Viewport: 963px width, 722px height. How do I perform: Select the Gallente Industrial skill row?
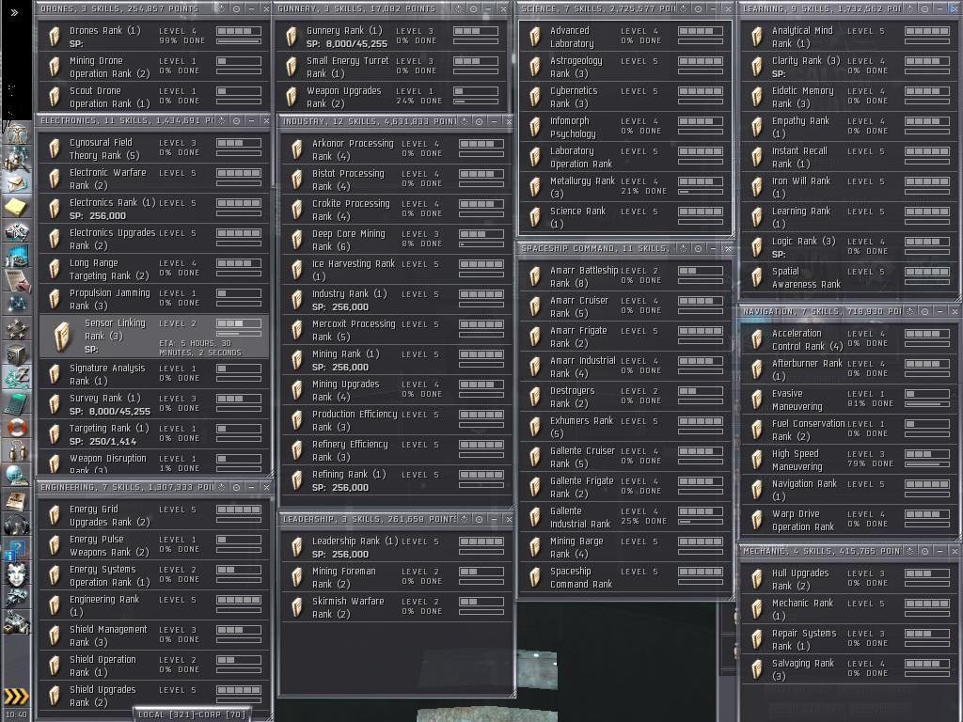[x=625, y=517]
